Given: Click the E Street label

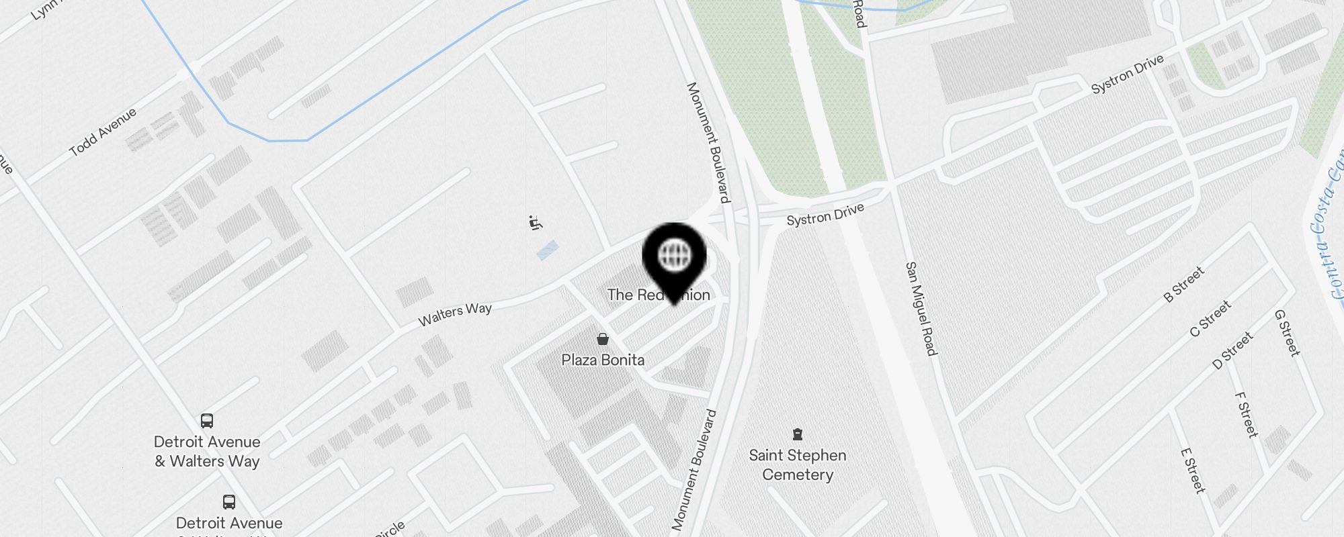Looking at the screenshot, I should (x=1193, y=471).
